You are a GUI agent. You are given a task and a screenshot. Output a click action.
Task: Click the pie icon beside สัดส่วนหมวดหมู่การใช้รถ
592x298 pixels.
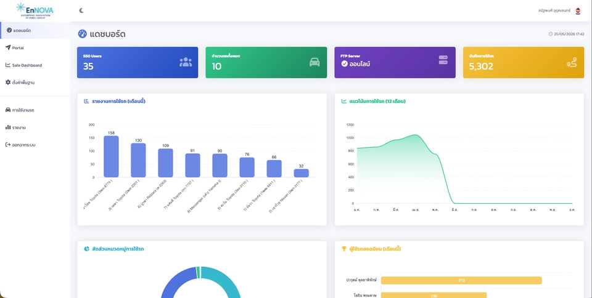pyautogui.click(x=86, y=249)
